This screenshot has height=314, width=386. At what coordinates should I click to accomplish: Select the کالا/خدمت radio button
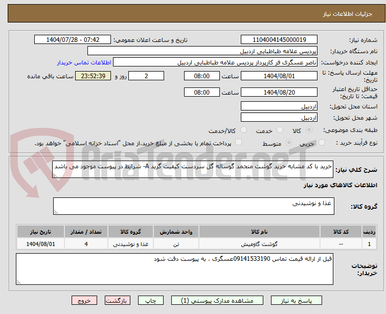(x=244, y=129)
